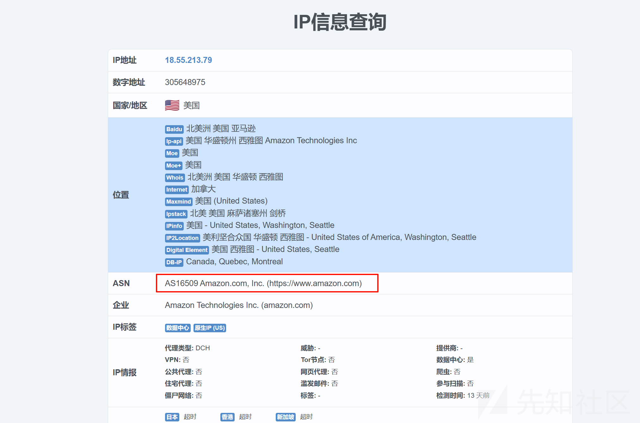Click the Baidu source badge

pyautogui.click(x=174, y=129)
